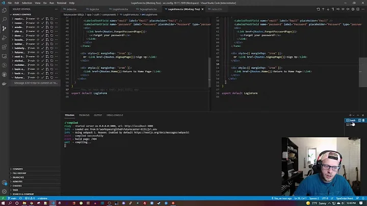The height and width of the screenshot is (206, 367).
Task: Close the LoginForm.tsx (Working Tree) tab
Action: click(202, 9)
